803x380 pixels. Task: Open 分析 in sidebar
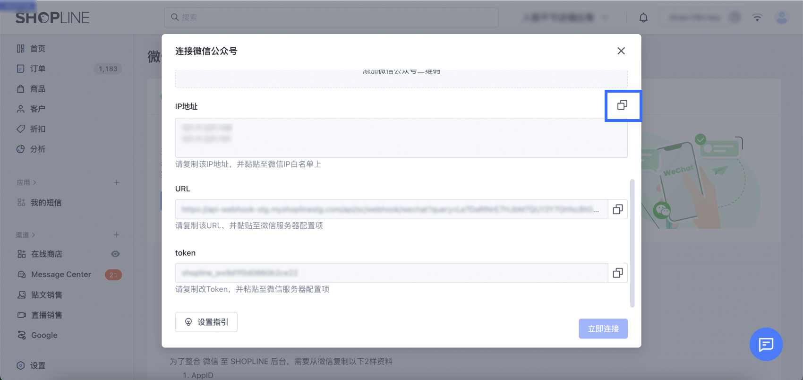click(38, 149)
